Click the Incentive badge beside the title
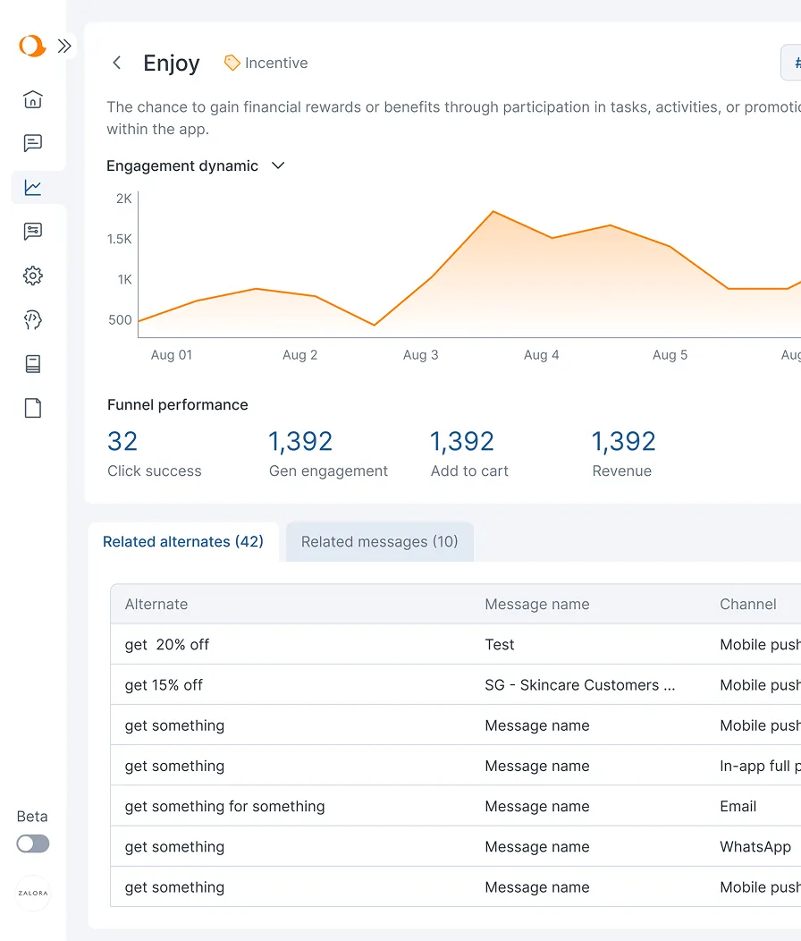 click(266, 63)
